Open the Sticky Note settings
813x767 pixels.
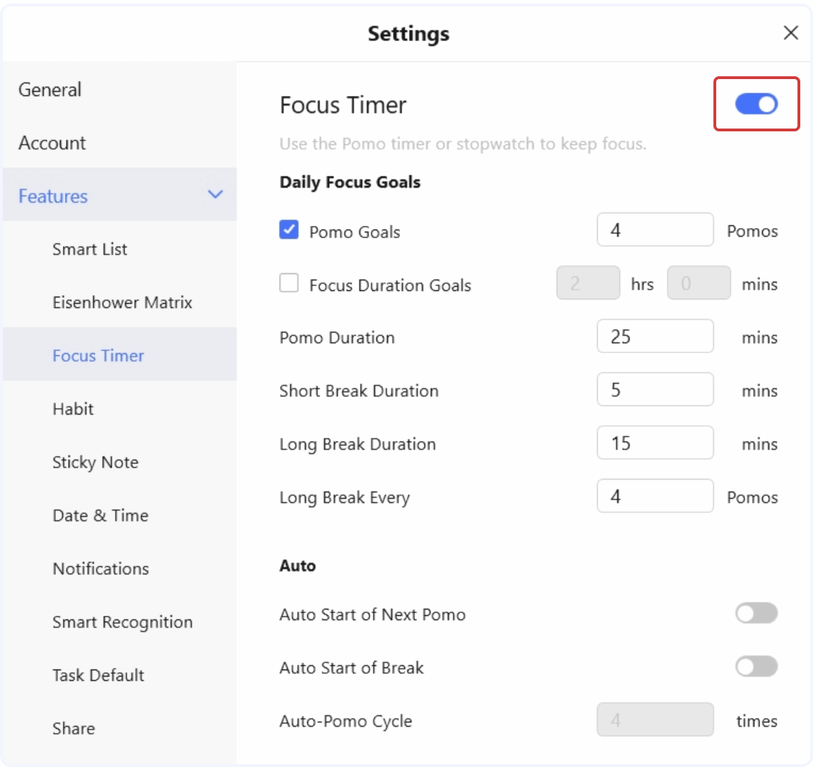(x=95, y=462)
